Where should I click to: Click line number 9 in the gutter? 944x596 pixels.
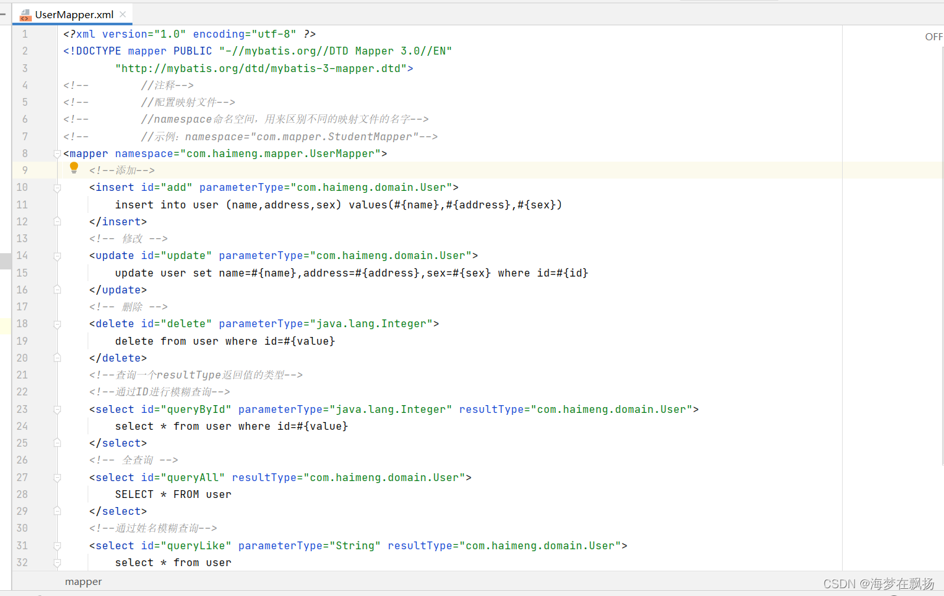coord(25,170)
